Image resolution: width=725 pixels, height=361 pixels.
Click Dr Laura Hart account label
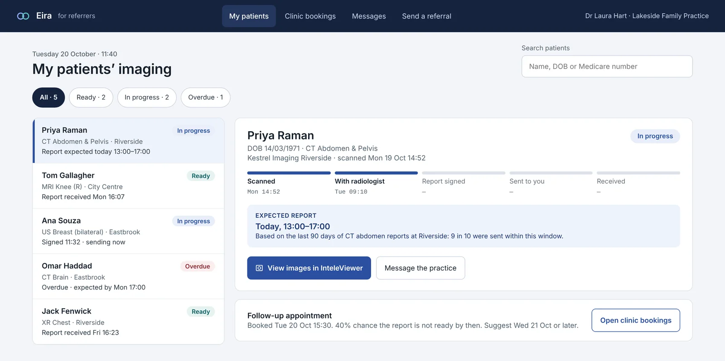tap(647, 16)
